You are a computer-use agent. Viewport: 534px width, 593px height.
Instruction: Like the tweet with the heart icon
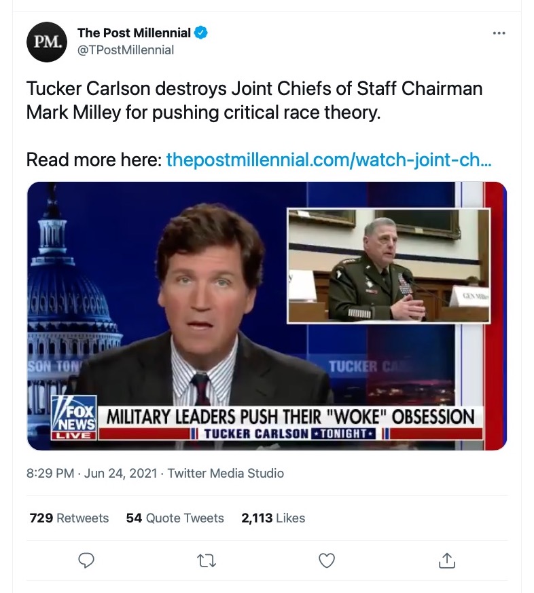327,560
